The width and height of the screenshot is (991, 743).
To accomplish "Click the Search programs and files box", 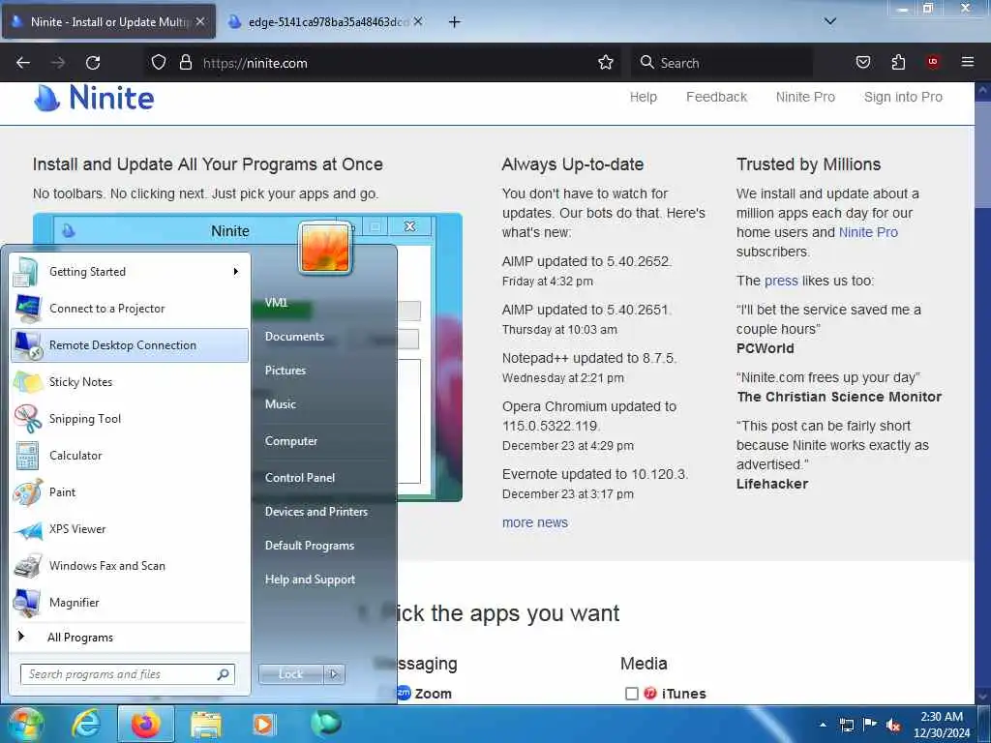I will (127, 674).
